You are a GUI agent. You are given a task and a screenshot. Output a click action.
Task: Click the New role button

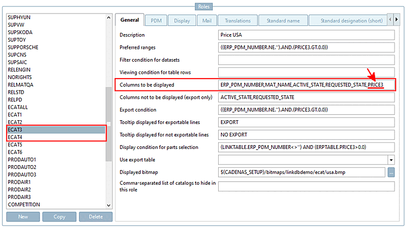point(23,217)
